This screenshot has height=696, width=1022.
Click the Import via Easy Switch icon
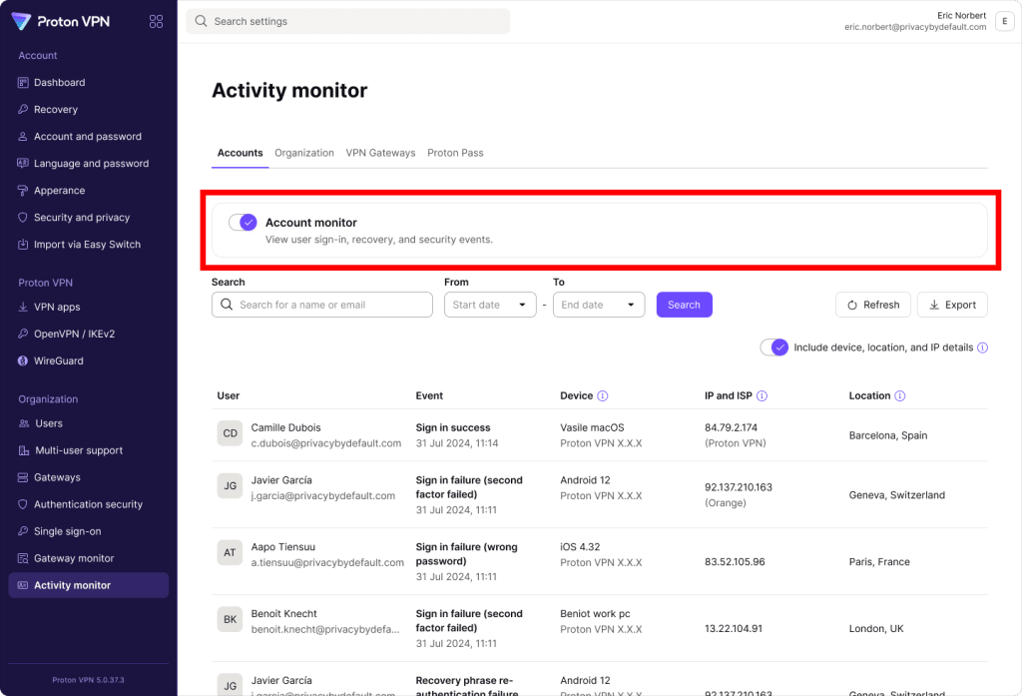point(23,244)
